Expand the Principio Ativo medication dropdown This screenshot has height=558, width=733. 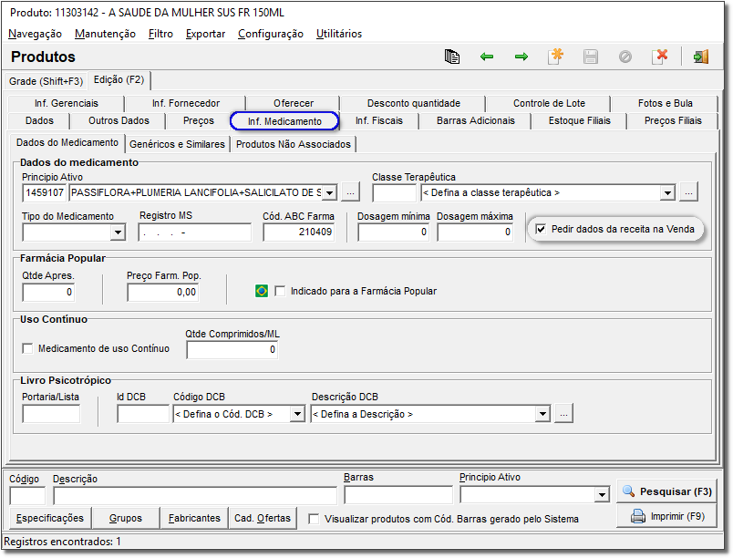click(x=329, y=192)
